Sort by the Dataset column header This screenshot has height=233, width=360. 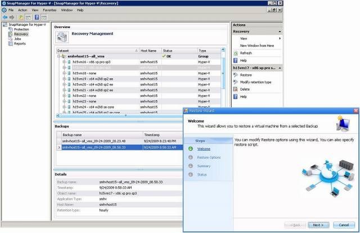(x=97, y=51)
